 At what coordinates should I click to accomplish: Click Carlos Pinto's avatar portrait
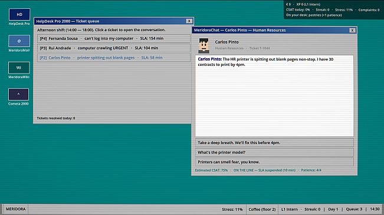pos(204,45)
